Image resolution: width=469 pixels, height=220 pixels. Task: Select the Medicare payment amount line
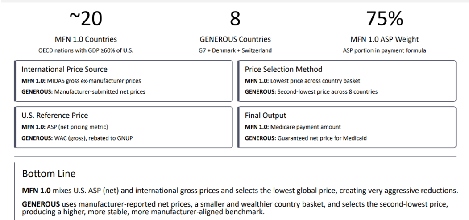click(293, 127)
